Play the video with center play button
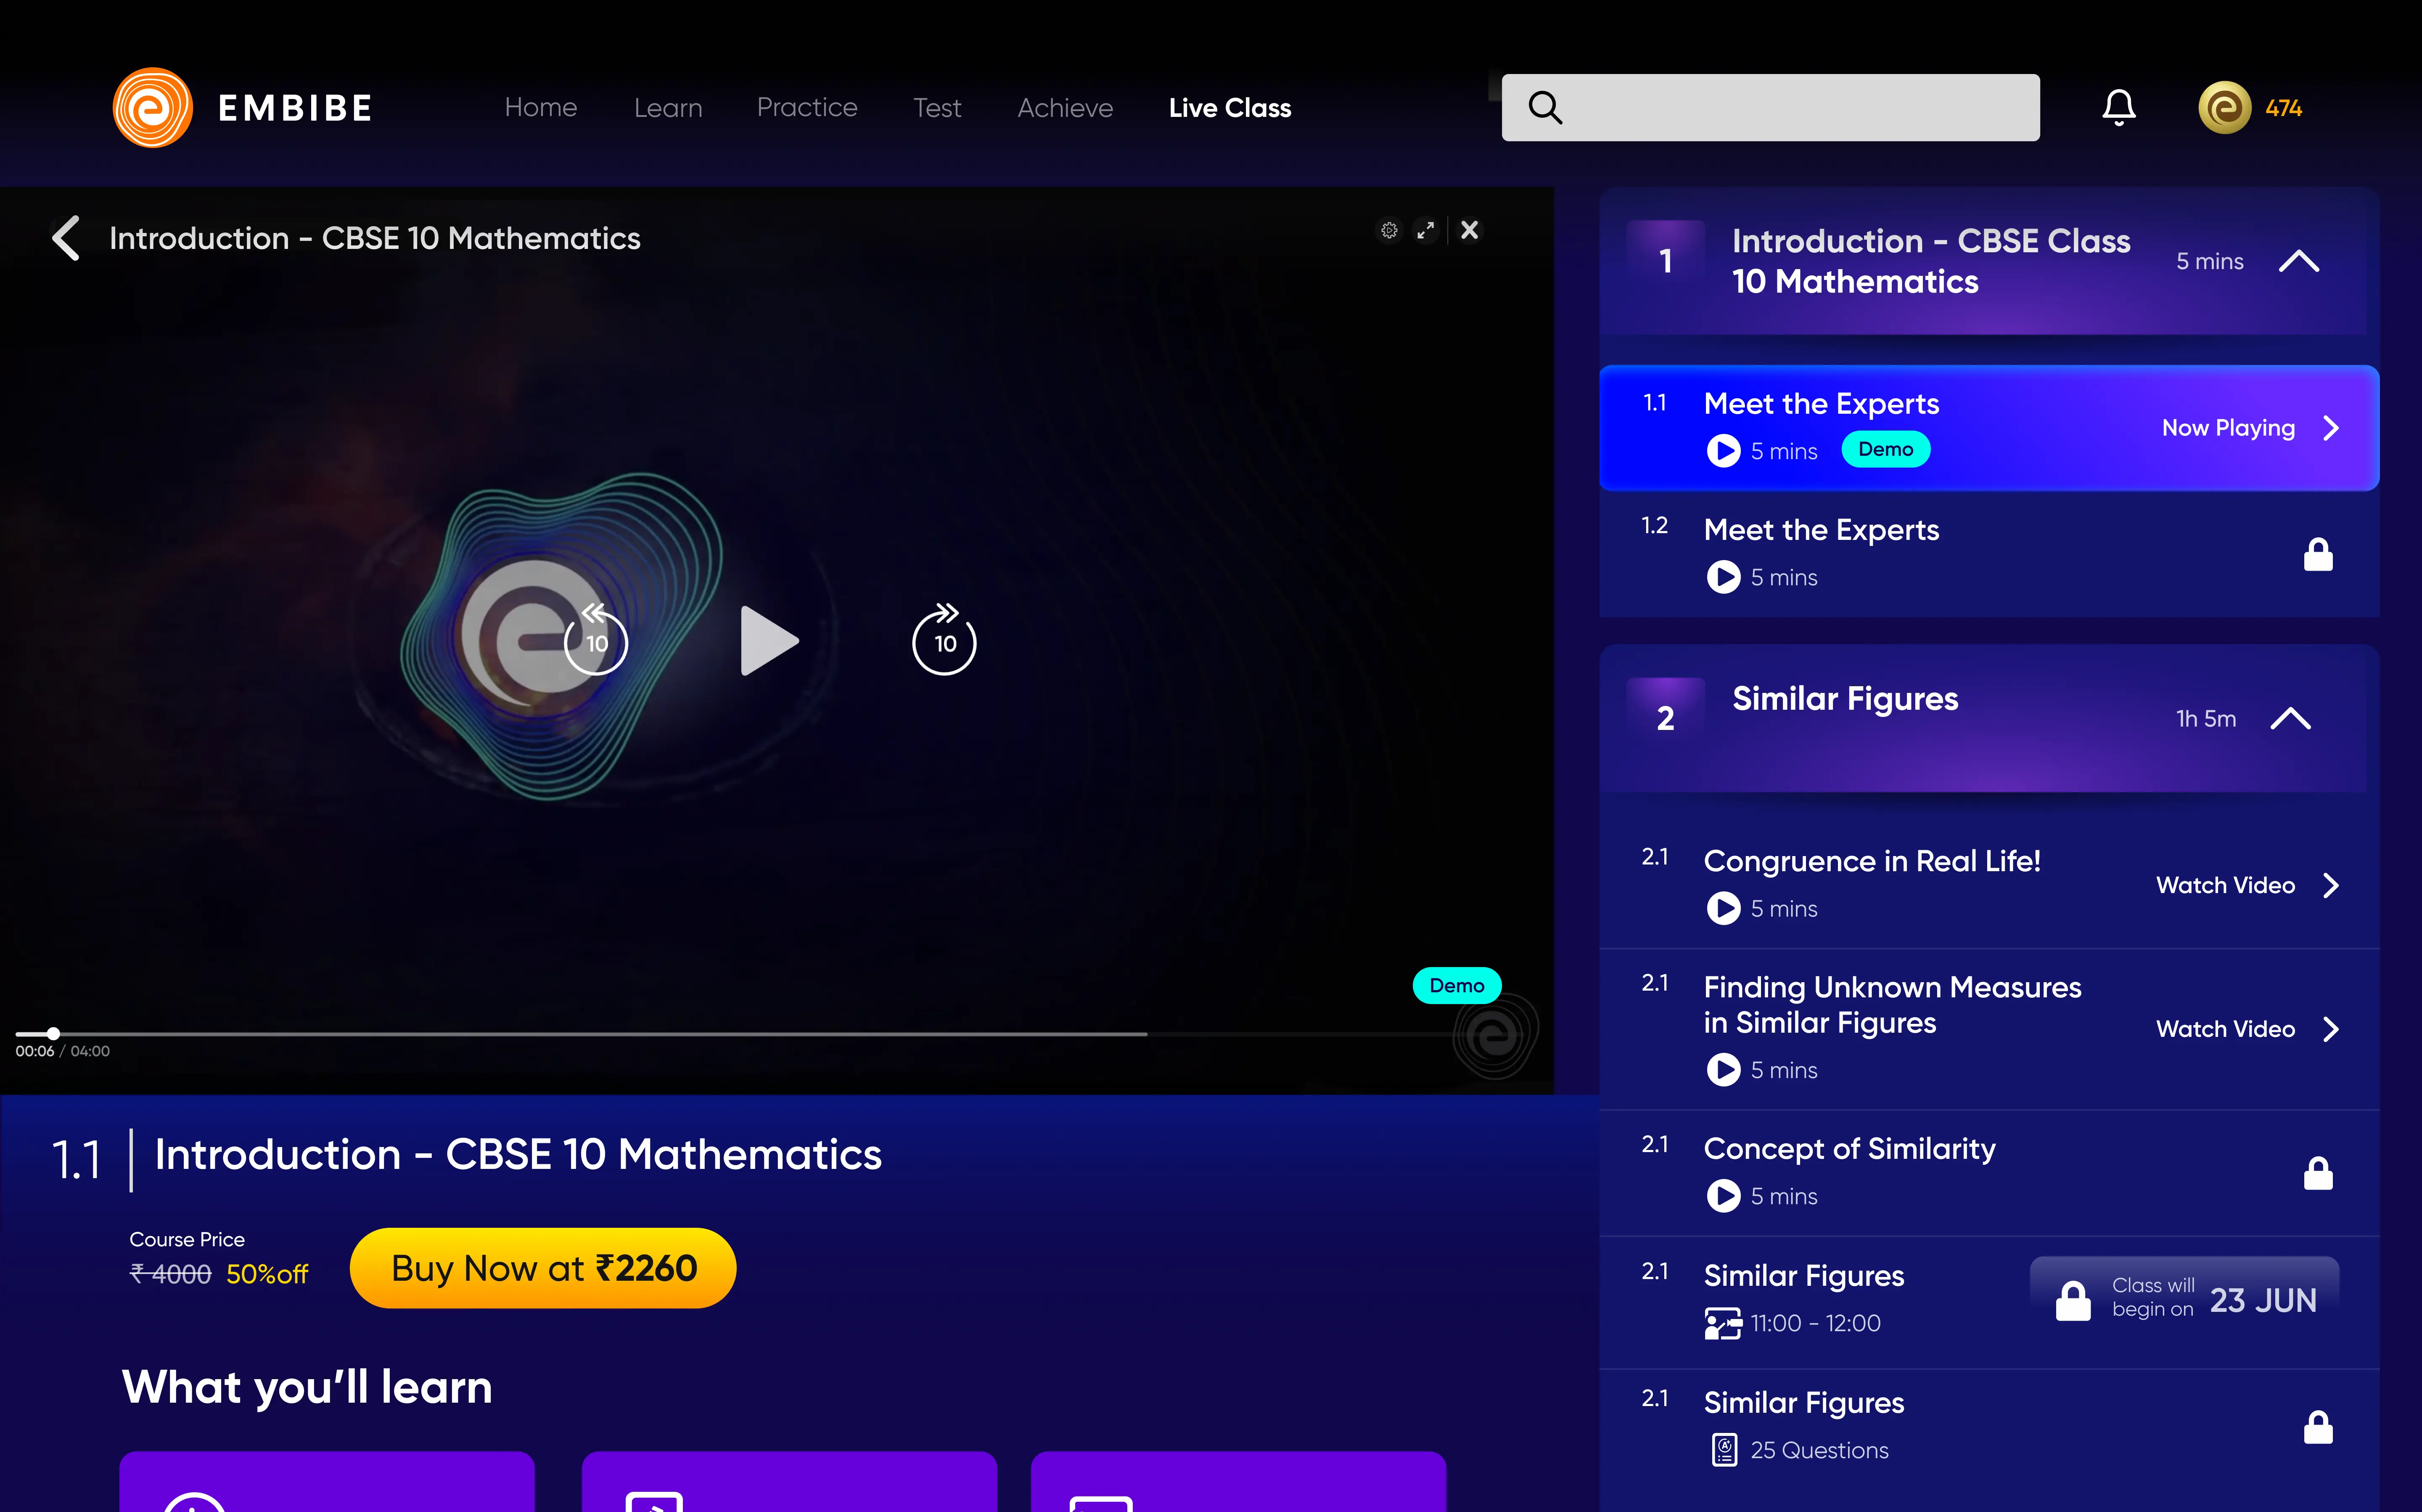Viewport: 2422px width, 1512px height. point(769,640)
